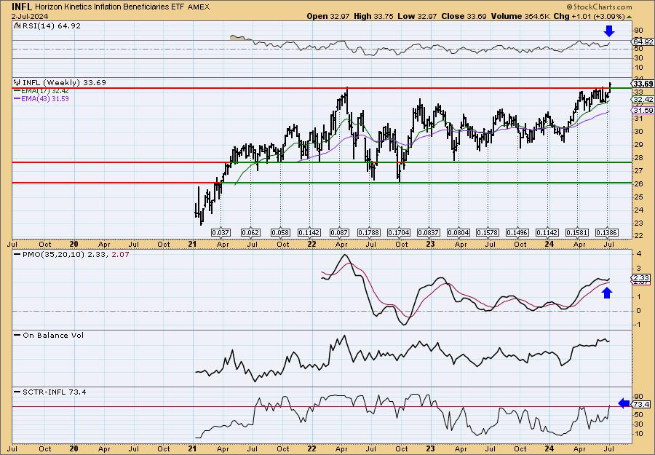
Task: Click the 0.062 dividend value label
Action: point(250,232)
